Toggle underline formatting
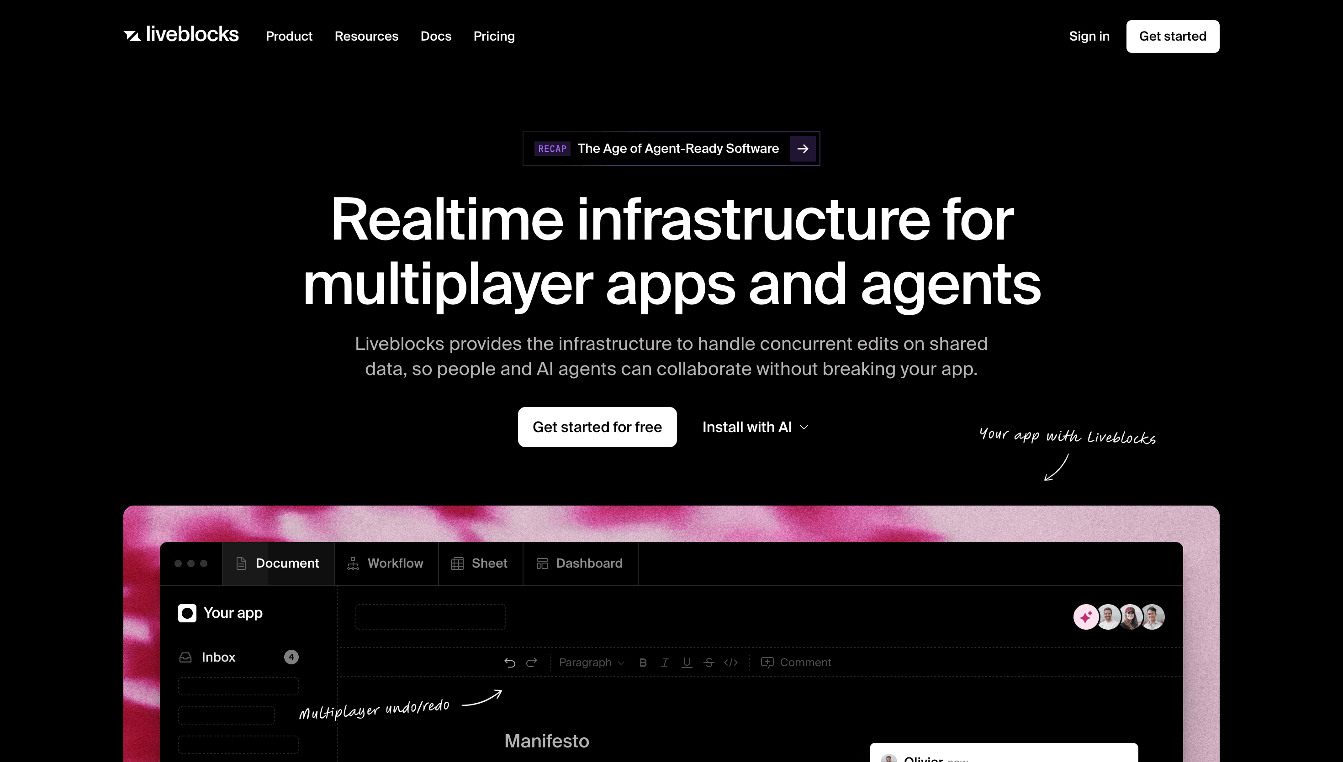 687,663
